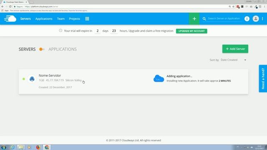This screenshot has height=150, width=267.
Task: Click the Silicon Valley location text
Action: pyautogui.click(x=73, y=80)
